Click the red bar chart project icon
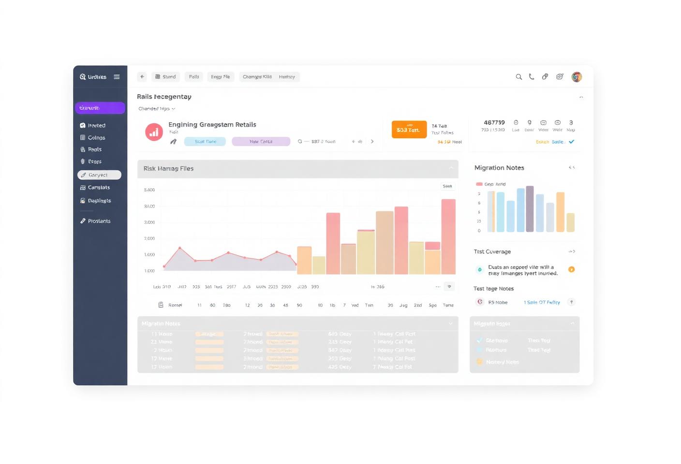This screenshot has width=681, height=464. [x=154, y=132]
